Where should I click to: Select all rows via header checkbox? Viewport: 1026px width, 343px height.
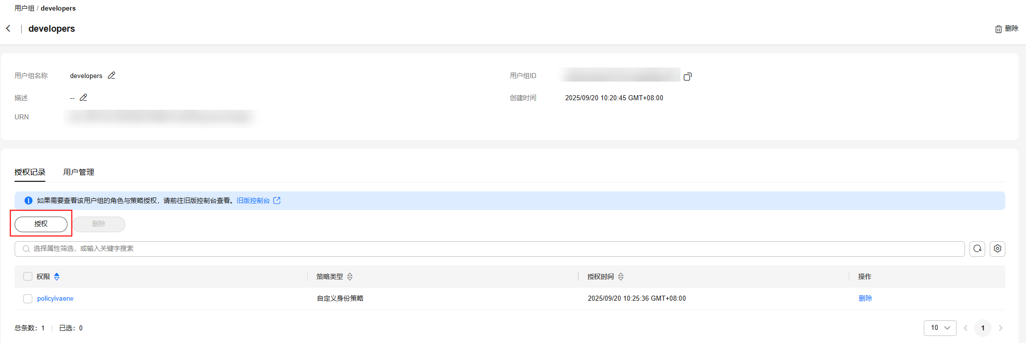pos(28,277)
